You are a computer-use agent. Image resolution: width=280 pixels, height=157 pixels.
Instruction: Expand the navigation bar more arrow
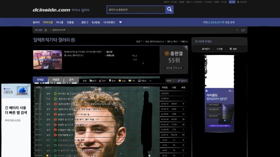(x=121, y=22)
